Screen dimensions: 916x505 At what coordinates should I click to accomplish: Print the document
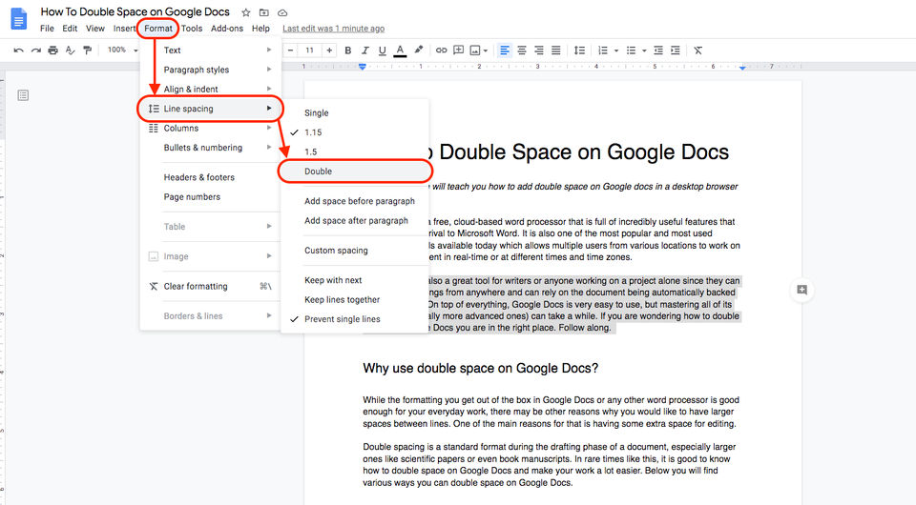coord(53,50)
